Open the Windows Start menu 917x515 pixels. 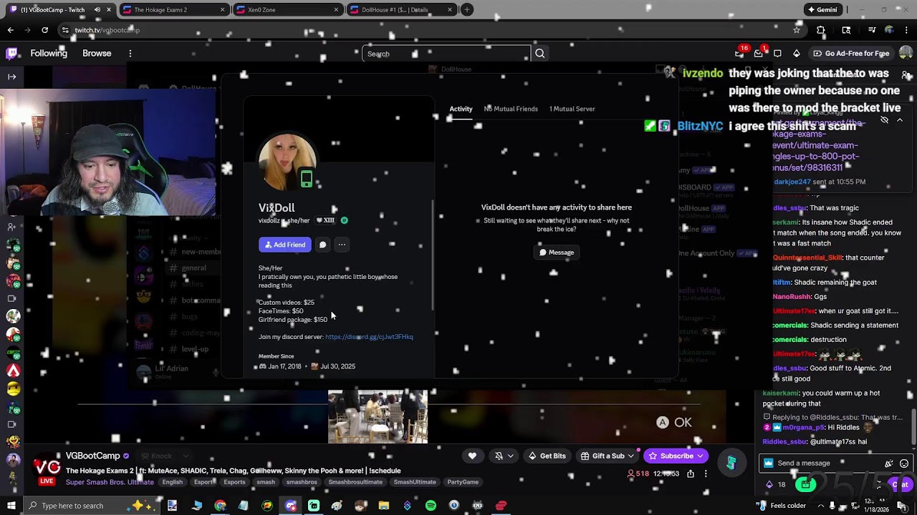11,506
